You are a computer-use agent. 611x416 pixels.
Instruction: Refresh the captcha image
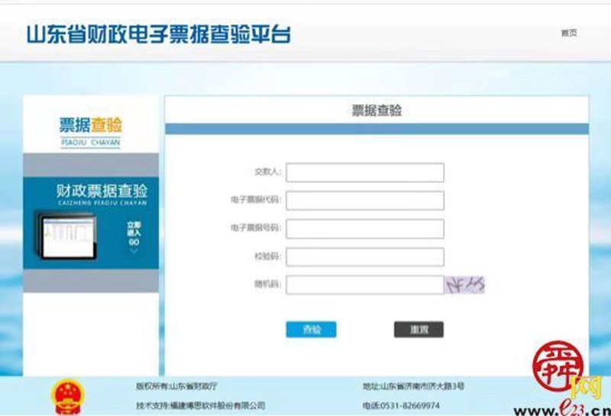464,285
